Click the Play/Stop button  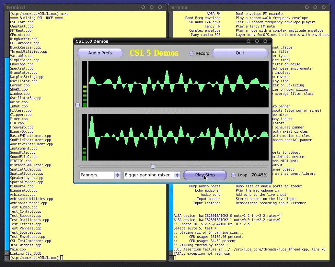(205, 175)
